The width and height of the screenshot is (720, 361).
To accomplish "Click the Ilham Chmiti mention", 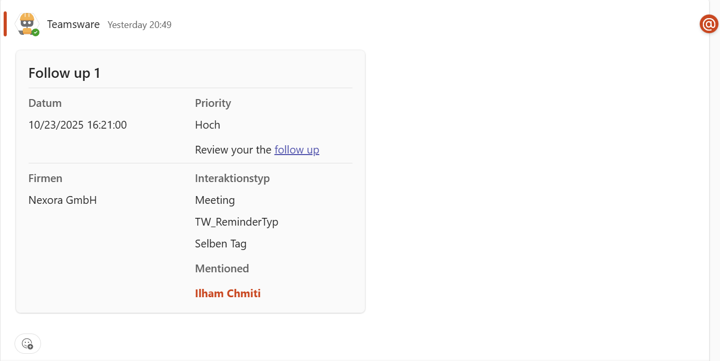I will click(227, 294).
